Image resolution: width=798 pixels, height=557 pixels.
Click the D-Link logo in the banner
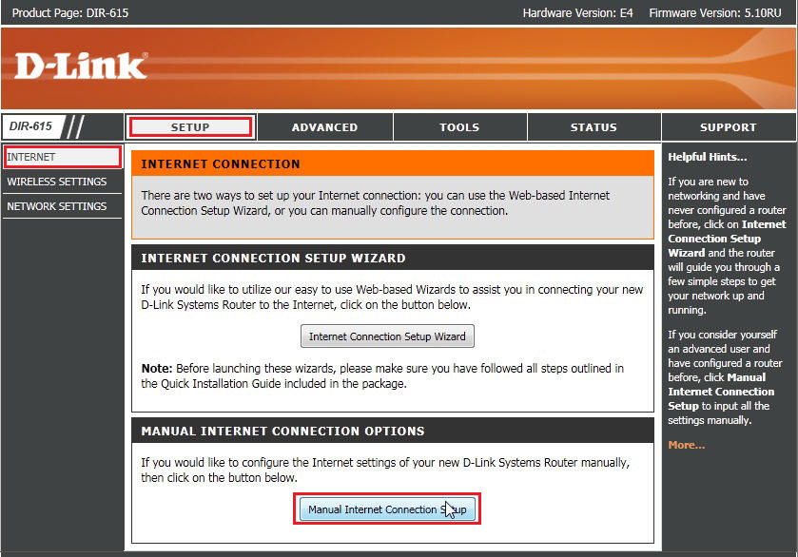(x=81, y=67)
